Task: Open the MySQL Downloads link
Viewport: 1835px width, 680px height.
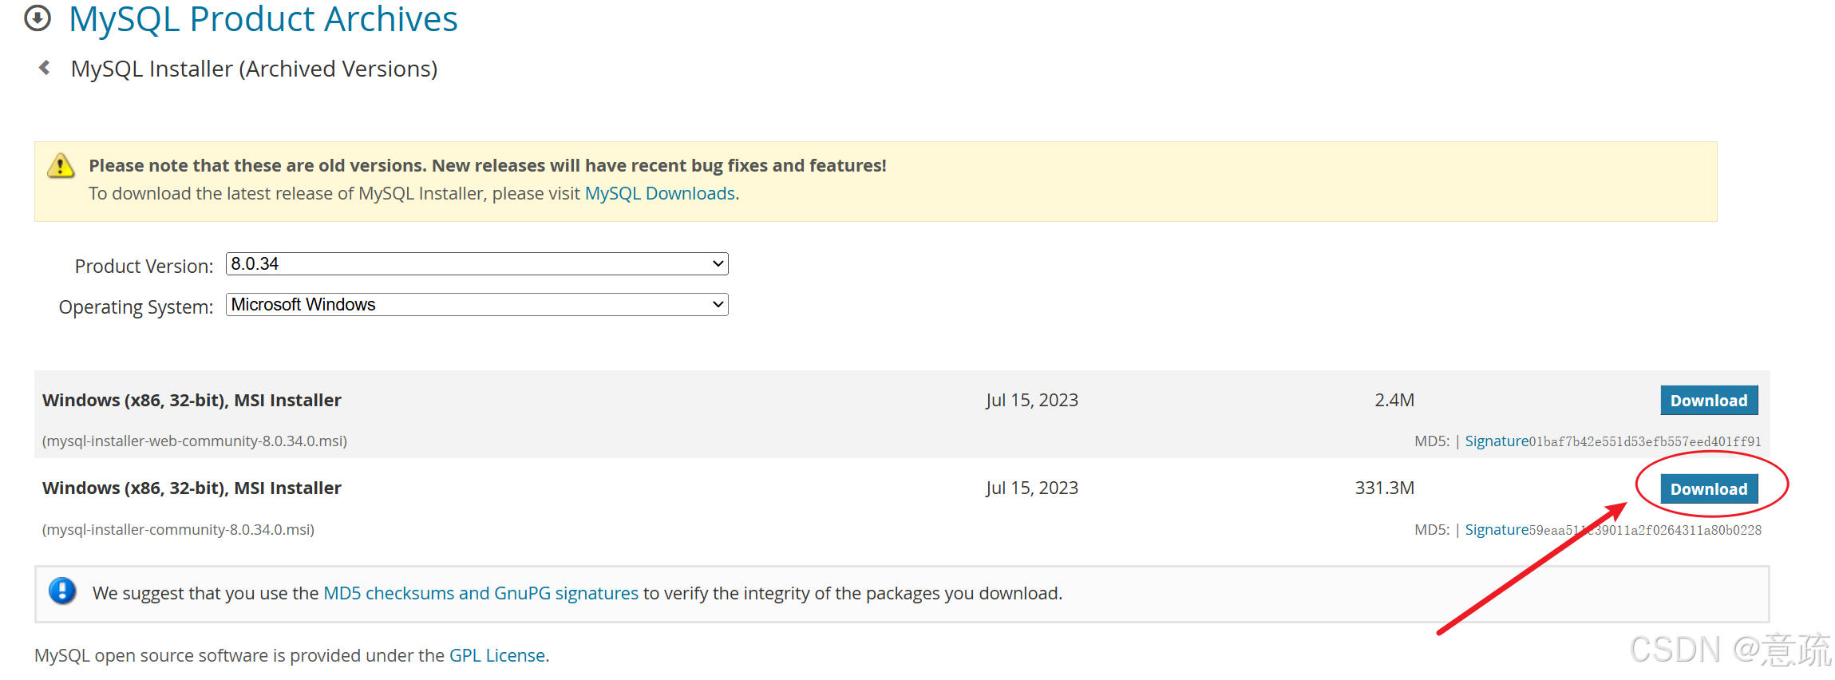Action: 660,194
